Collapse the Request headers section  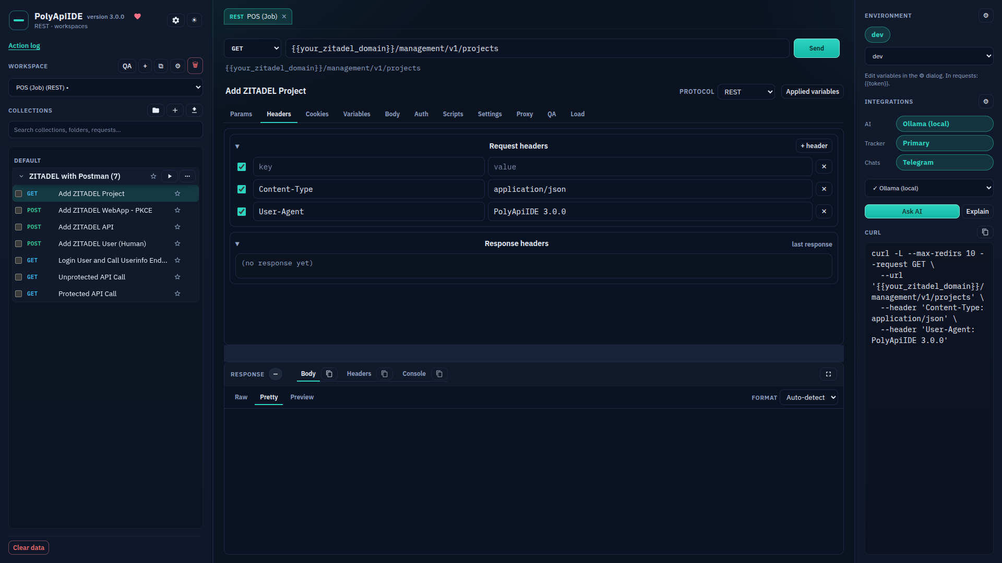(x=237, y=146)
